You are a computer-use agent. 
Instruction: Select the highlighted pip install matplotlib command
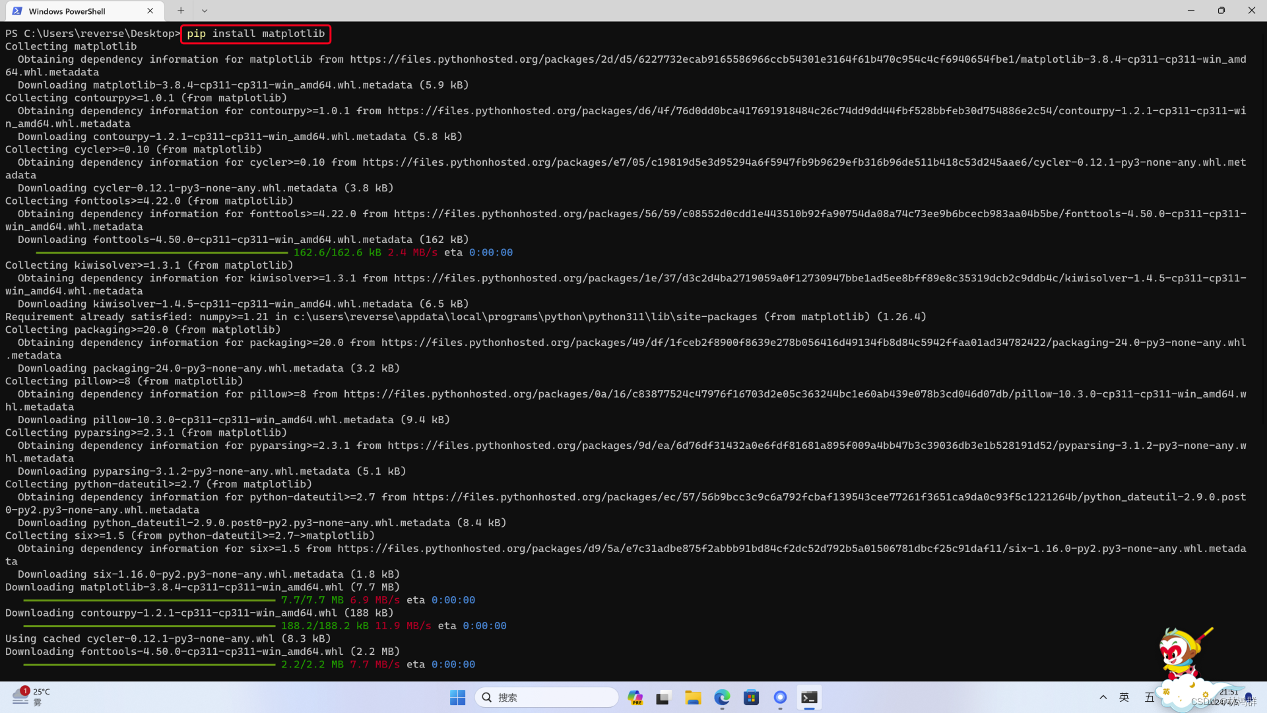point(255,33)
